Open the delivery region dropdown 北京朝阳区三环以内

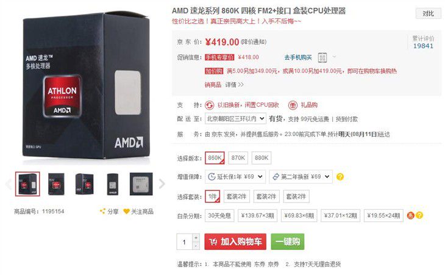coord(235,119)
